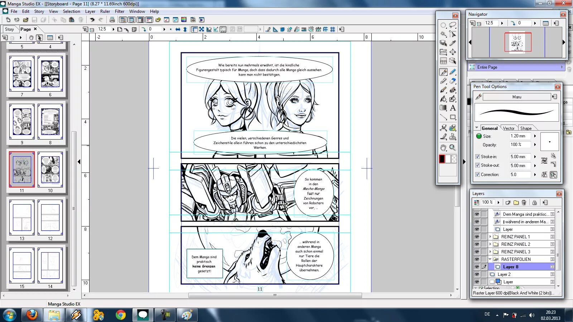The height and width of the screenshot is (322, 573).
Task: Select the Fill bucket tool
Action: pyautogui.click(x=443, y=99)
